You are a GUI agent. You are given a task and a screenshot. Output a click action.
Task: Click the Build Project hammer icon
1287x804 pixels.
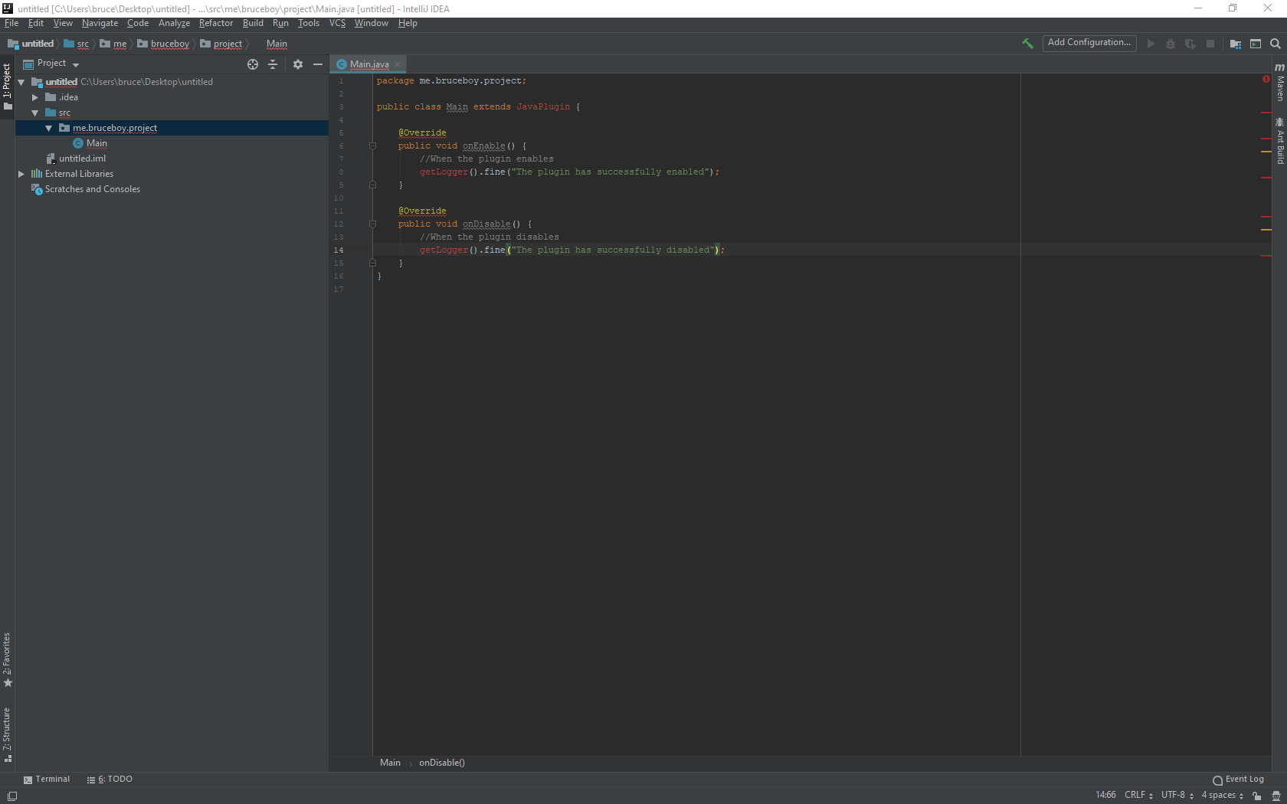[x=1027, y=44]
